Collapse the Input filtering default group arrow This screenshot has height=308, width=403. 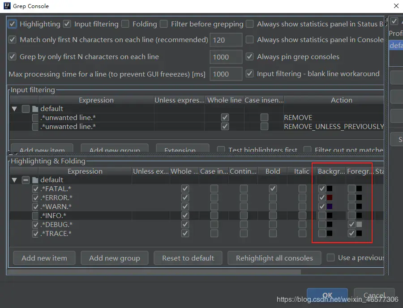pos(14,109)
